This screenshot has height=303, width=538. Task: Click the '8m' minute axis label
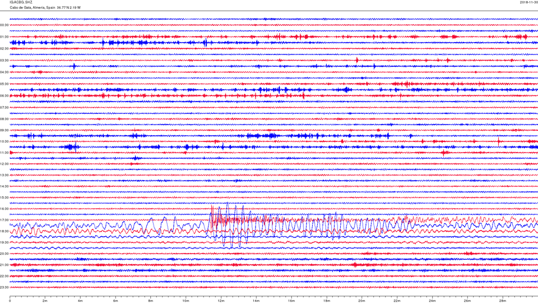[151, 301]
